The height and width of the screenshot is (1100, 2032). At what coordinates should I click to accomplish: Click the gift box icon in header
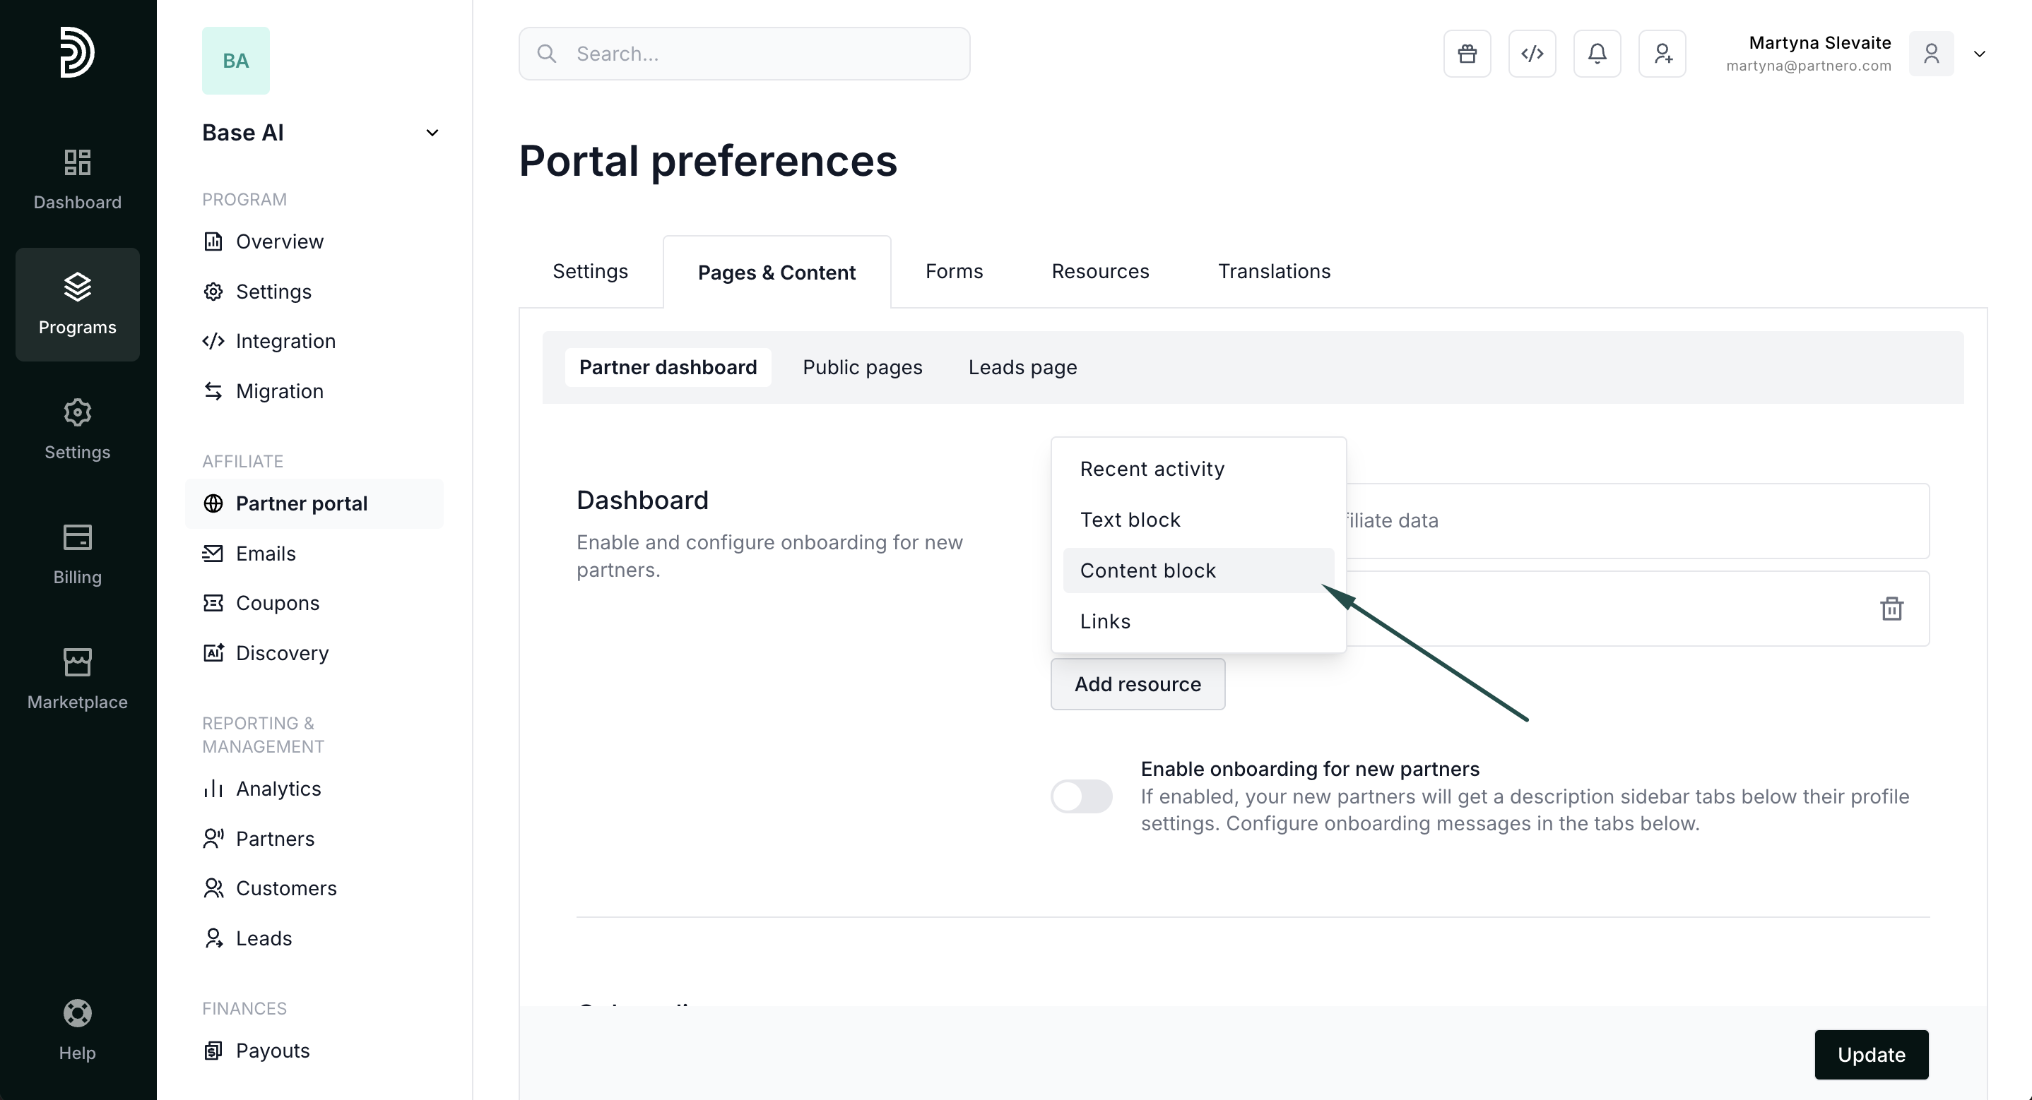point(1466,54)
